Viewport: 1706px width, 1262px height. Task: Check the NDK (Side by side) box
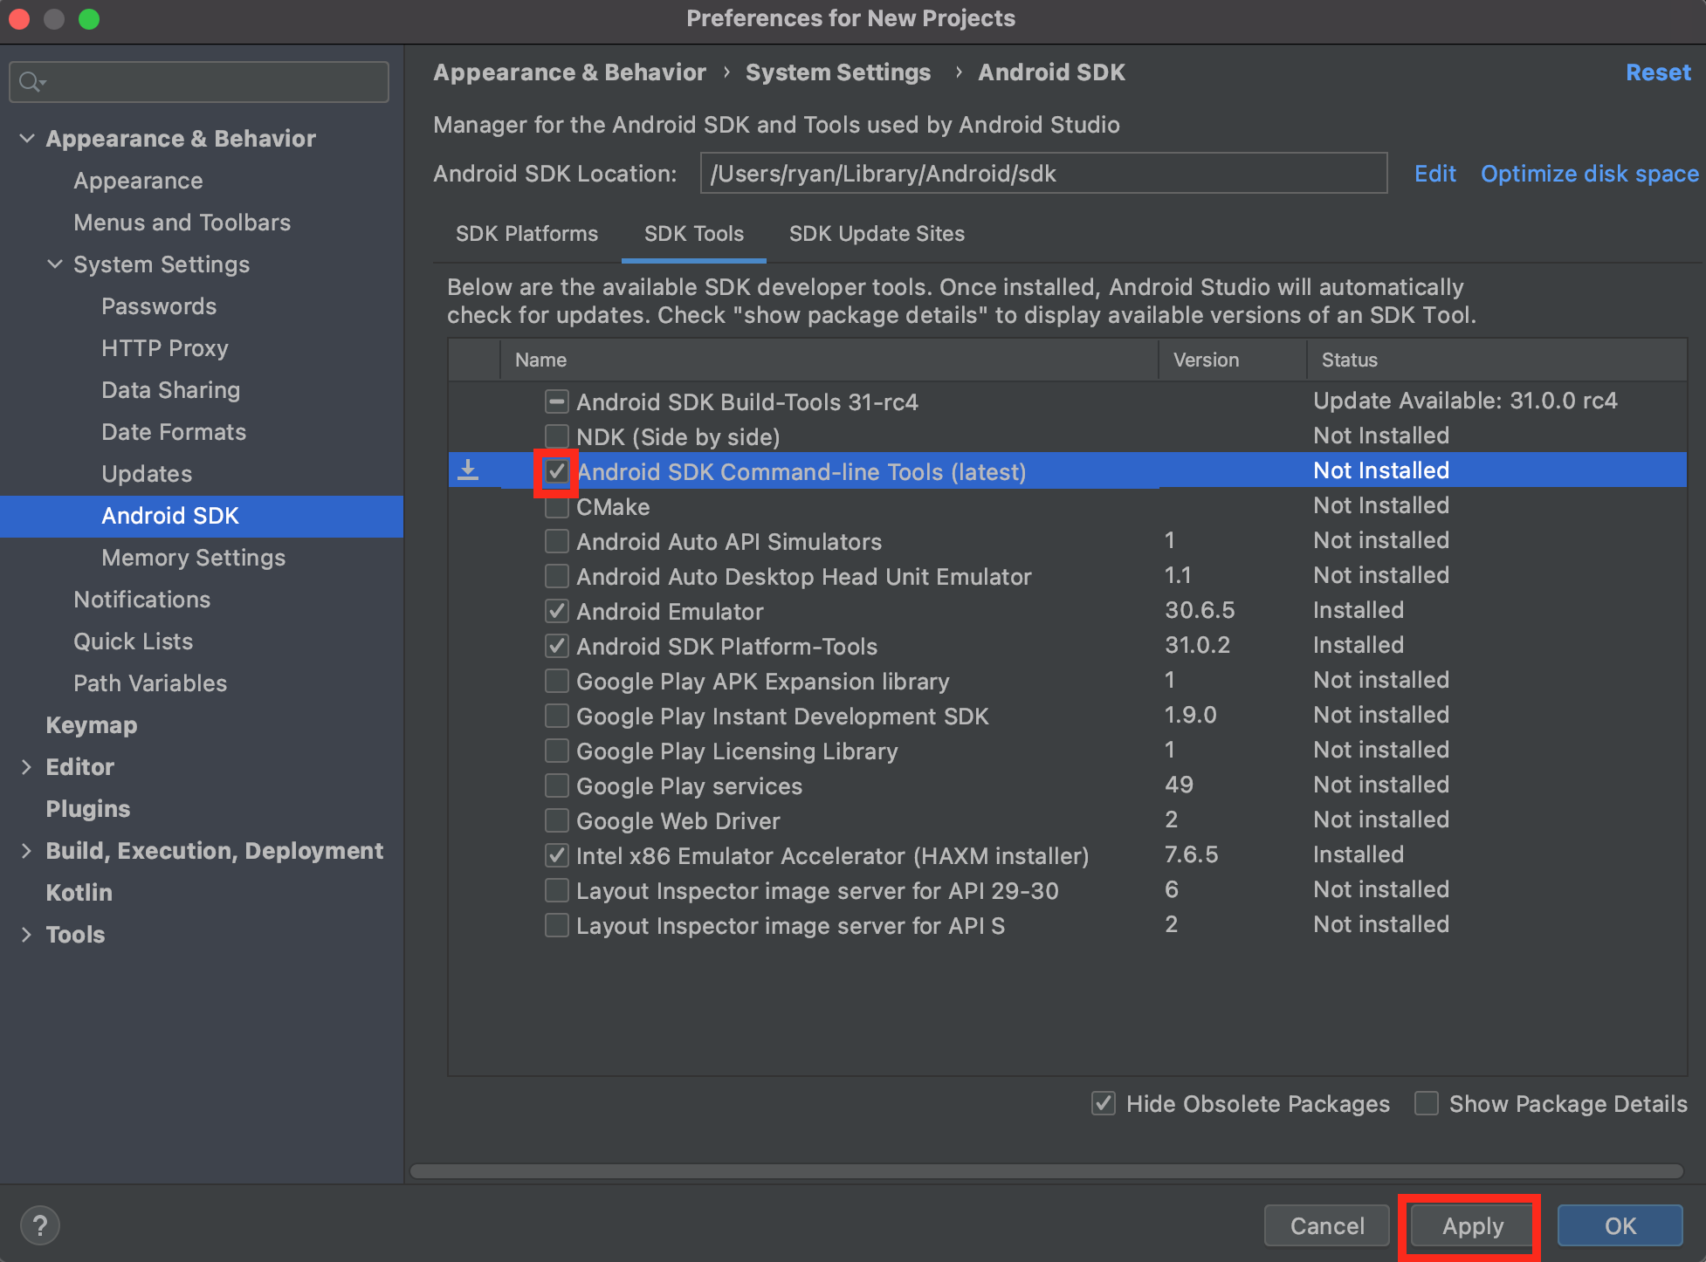[x=556, y=436]
